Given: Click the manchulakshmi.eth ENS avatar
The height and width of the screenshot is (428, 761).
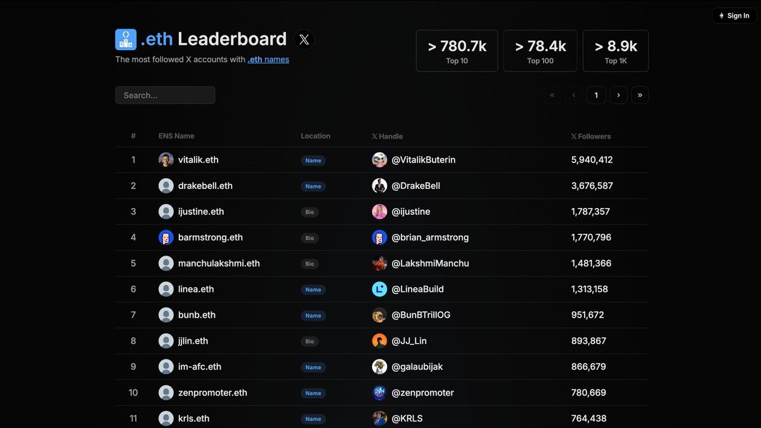Looking at the screenshot, I should click(166, 263).
